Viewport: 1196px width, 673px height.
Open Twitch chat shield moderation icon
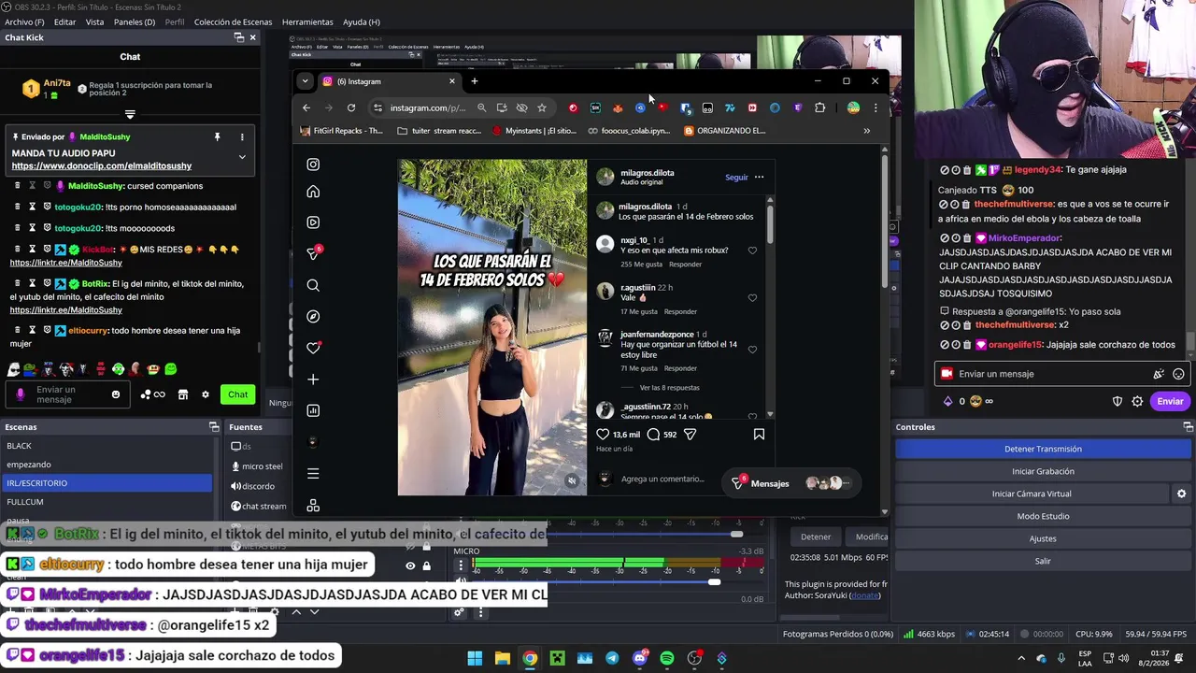coord(1117,401)
